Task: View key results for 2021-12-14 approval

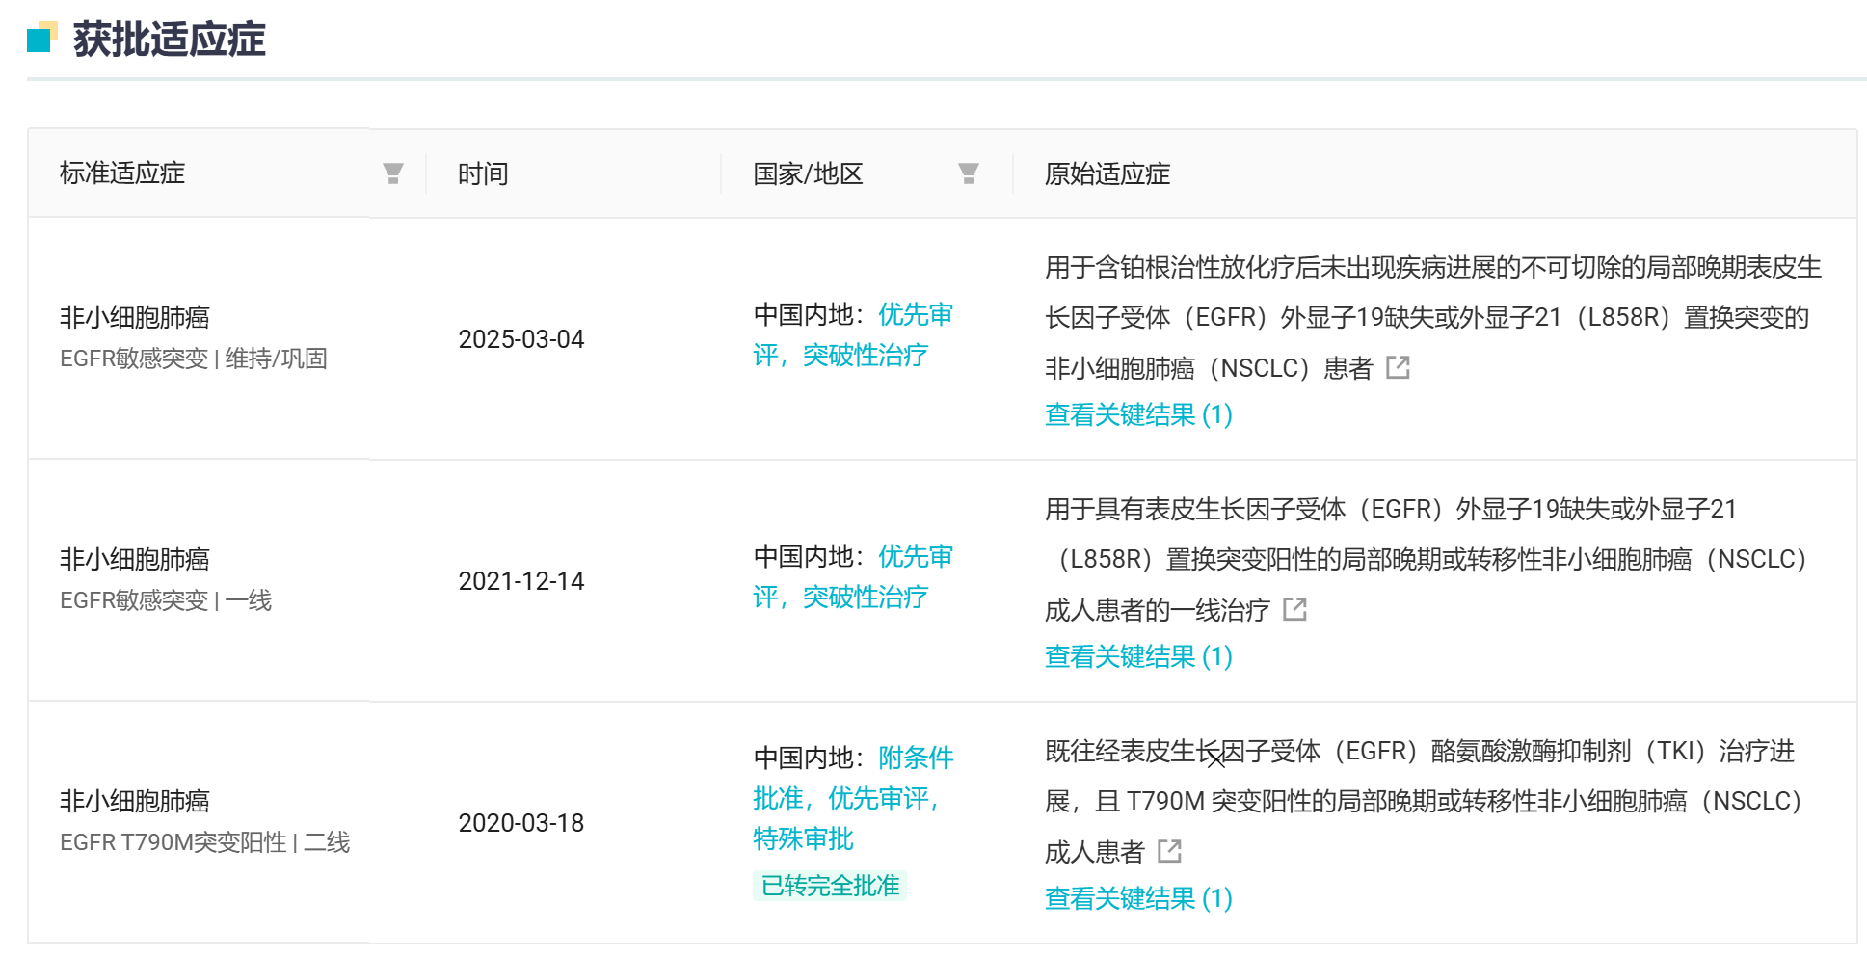Action: (1138, 657)
